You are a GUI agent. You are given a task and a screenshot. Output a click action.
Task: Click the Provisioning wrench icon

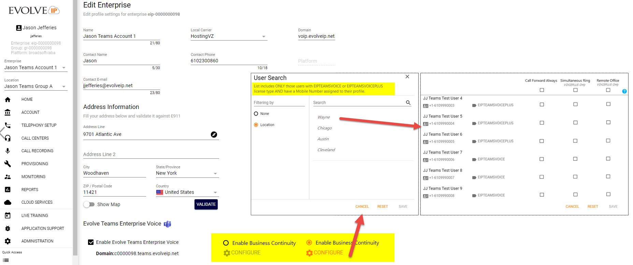pos(8,164)
